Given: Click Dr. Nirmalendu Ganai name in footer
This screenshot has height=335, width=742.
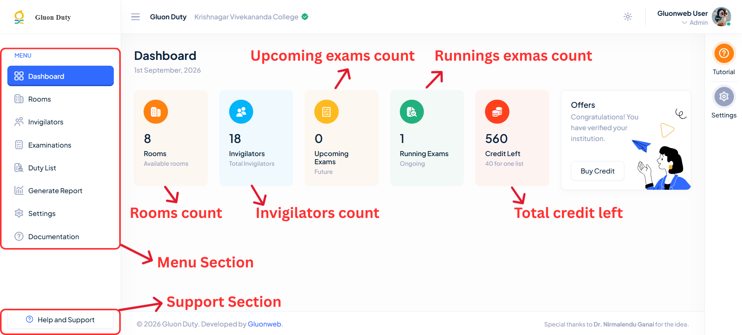Looking at the screenshot, I should tap(624, 325).
